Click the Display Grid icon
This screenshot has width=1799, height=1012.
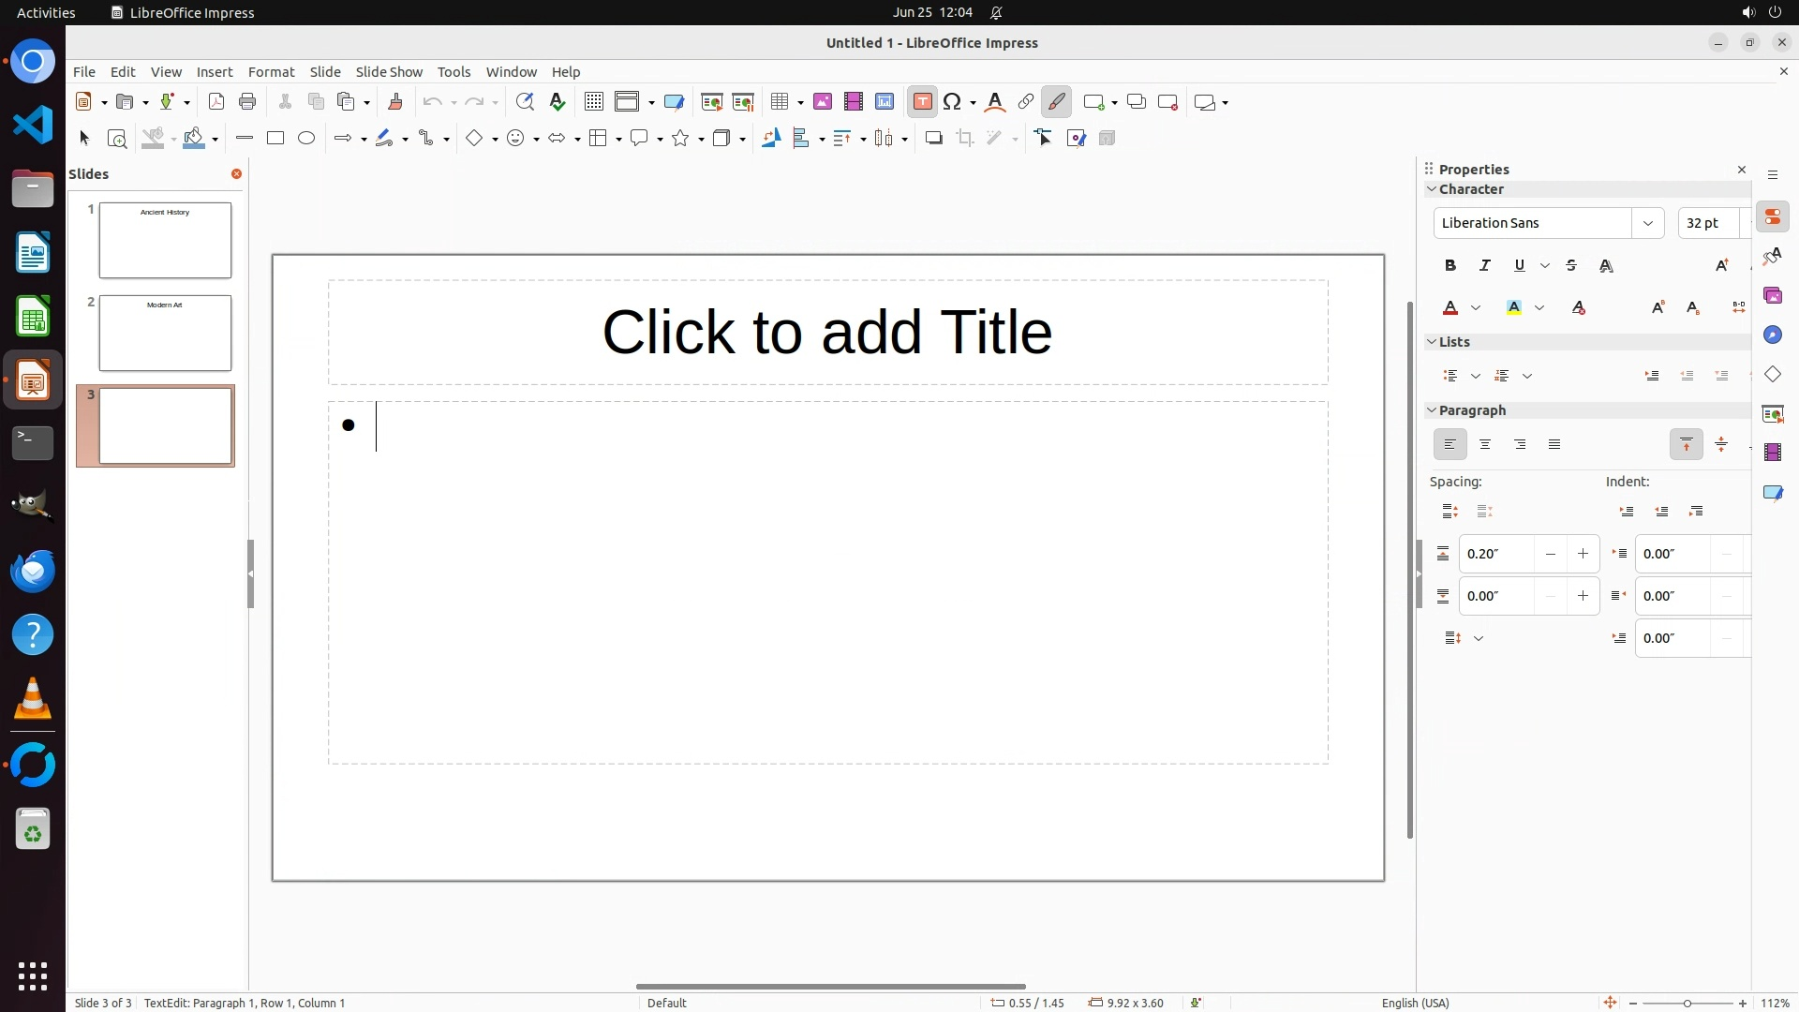[x=593, y=102]
